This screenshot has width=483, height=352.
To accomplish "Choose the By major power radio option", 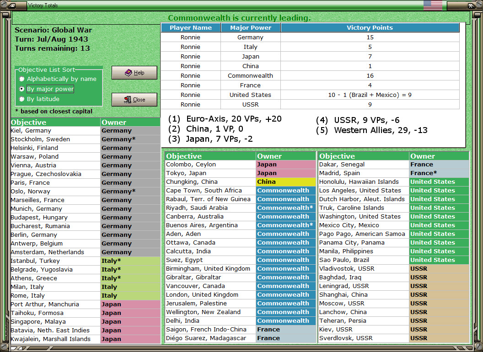I will (x=22, y=89).
